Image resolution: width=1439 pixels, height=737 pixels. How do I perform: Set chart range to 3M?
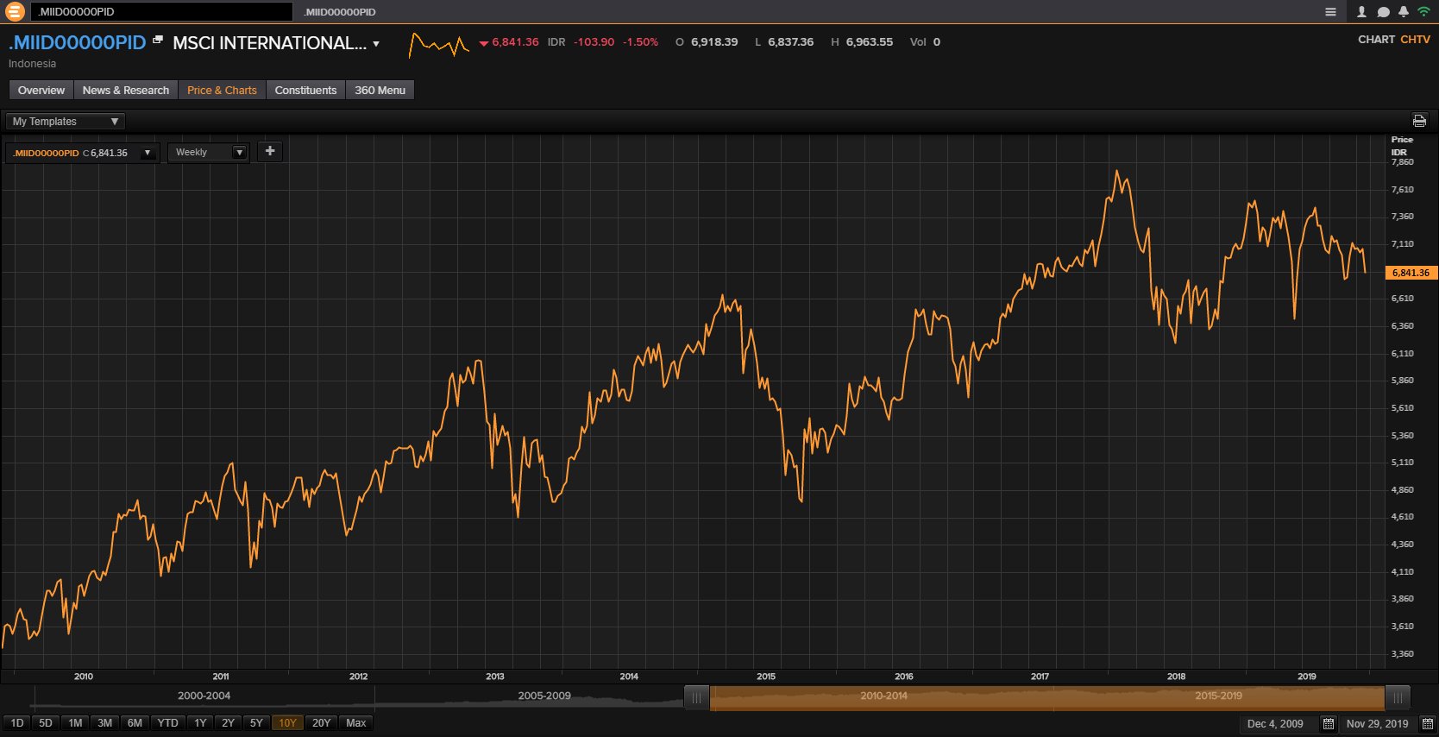tap(104, 723)
